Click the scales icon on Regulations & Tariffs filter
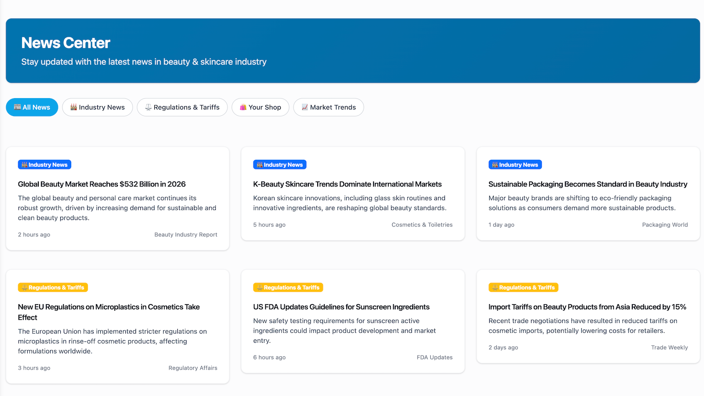704x396 pixels. pyautogui.click(x=148, y=107)
